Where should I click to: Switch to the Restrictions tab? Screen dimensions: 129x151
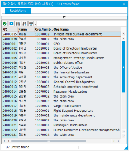click(18, 11)
